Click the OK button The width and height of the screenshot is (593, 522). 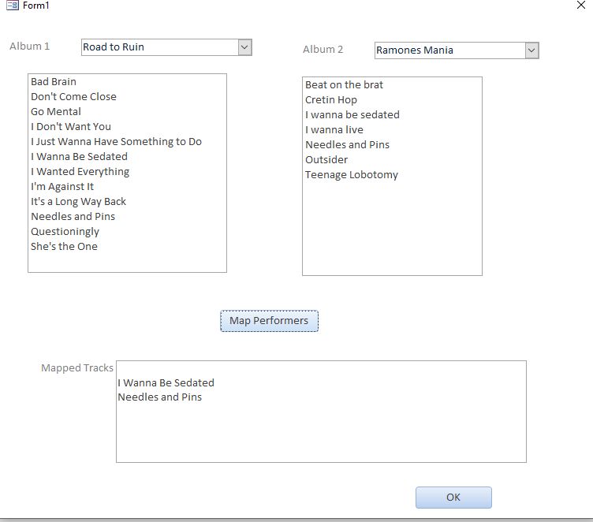point(453,497)
